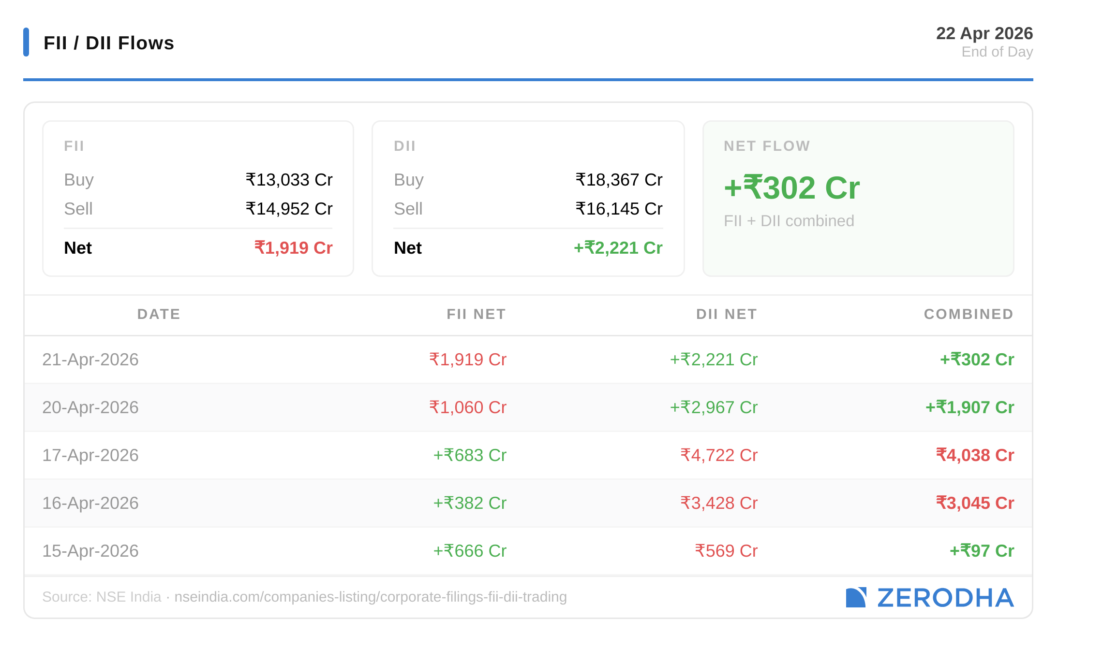This screenshot has width=1103, height=648.
Task: Click the combined +₹1,907 Cr cell
Action: click(969, 407)
